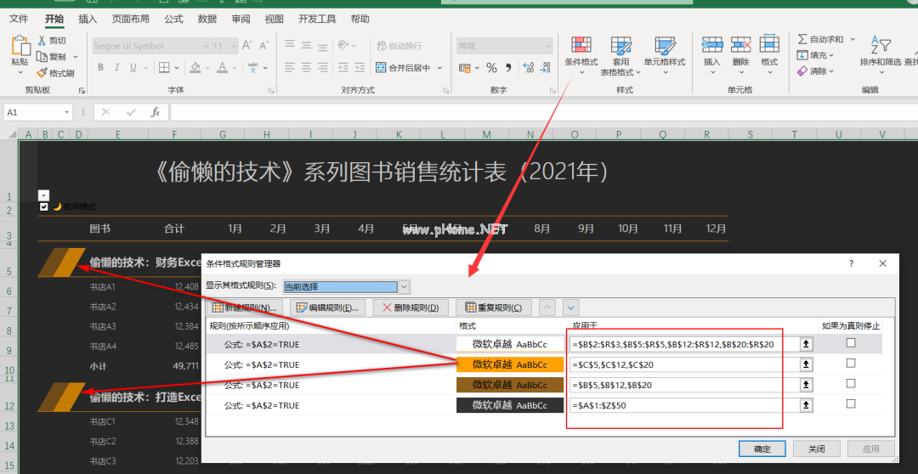Decrease decimal places

545,68
